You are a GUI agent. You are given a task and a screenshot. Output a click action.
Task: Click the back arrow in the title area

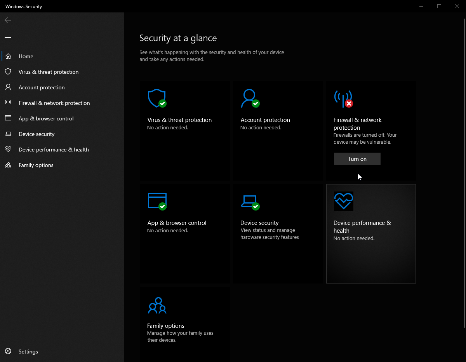tap(8, 20)
